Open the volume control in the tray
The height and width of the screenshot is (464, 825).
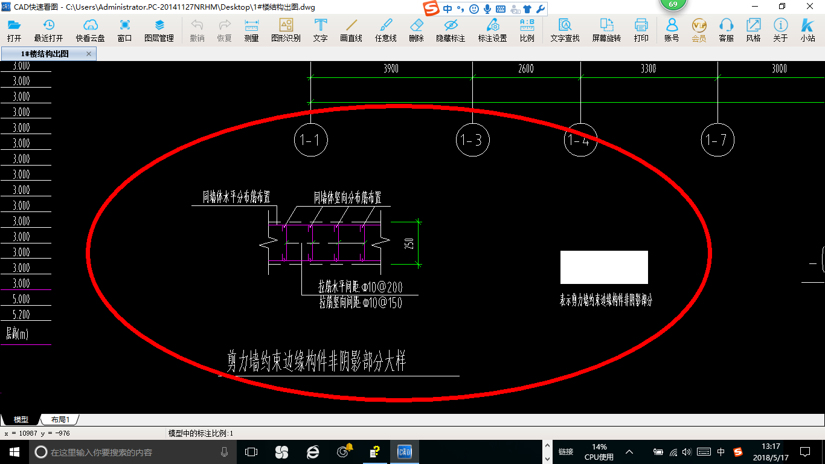coord(687,452)
